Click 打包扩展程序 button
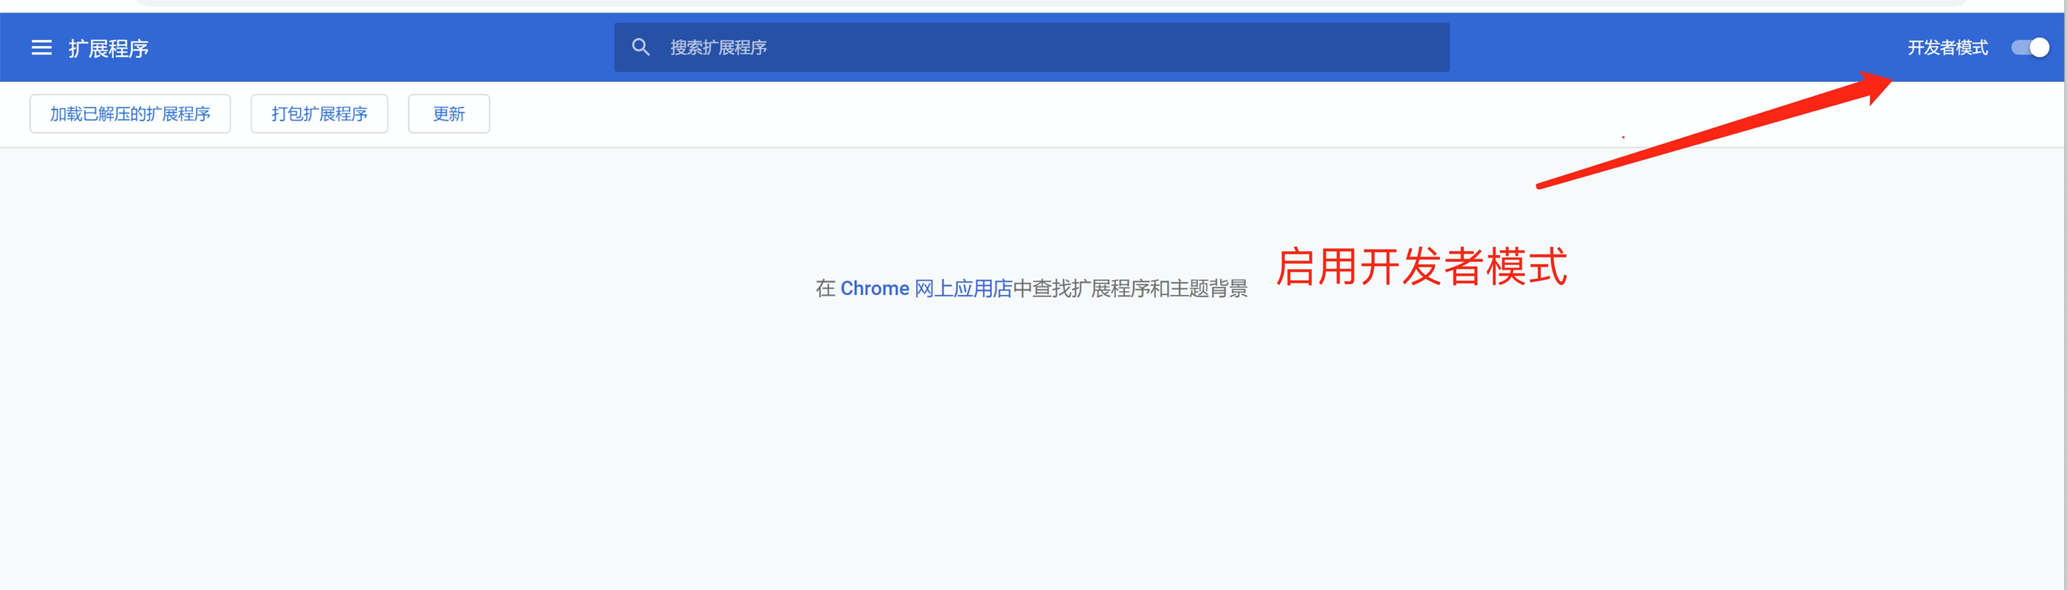 point(320,114)
